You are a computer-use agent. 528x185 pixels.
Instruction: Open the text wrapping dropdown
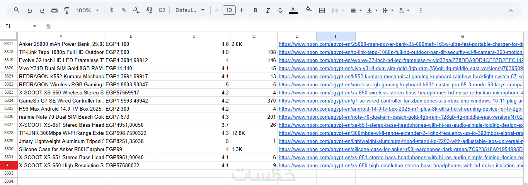pos(388,10)
